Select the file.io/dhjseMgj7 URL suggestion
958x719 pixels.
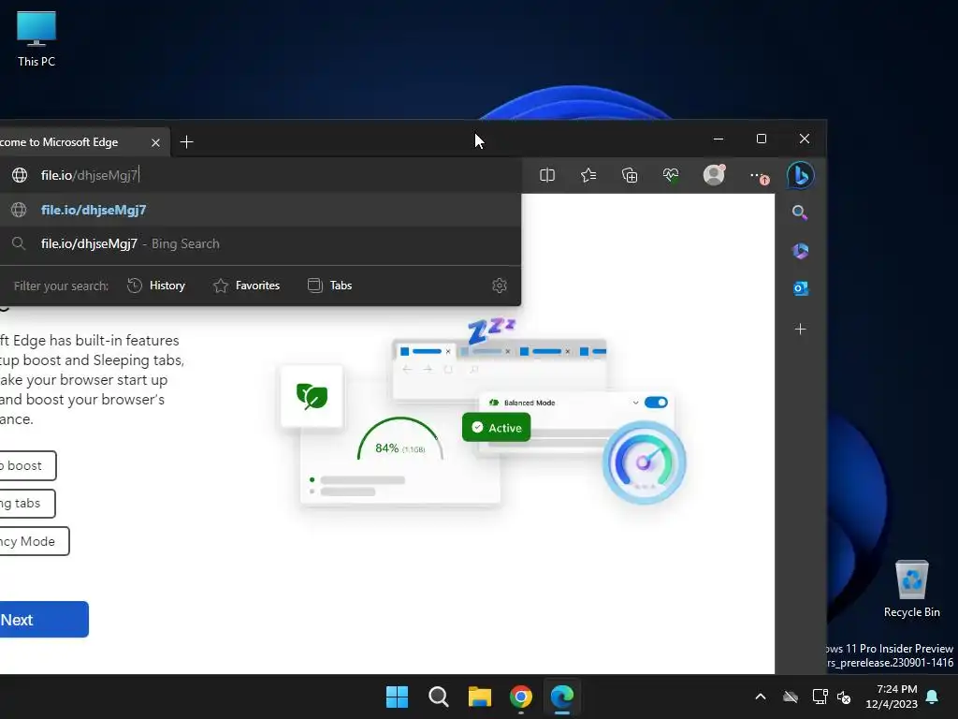pos(260,210)
